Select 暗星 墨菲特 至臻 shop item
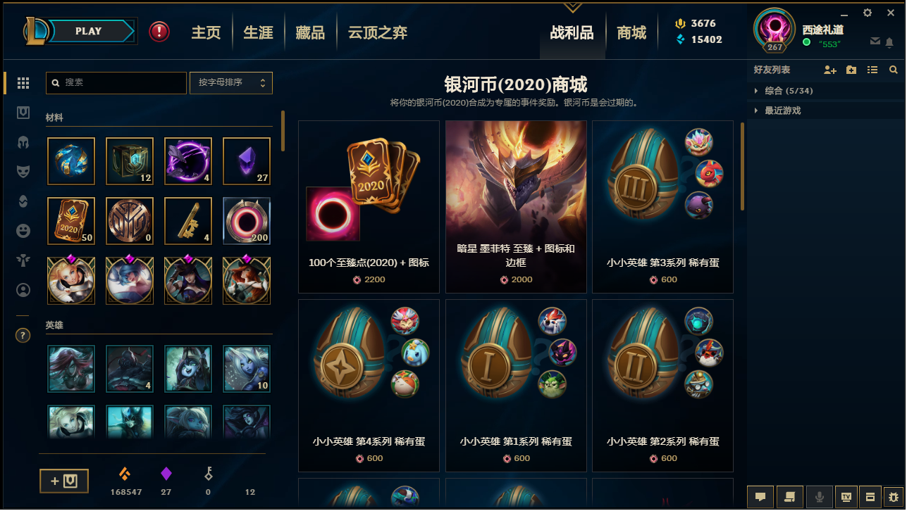This screenshot has height=511, width=907. point(516,207)
